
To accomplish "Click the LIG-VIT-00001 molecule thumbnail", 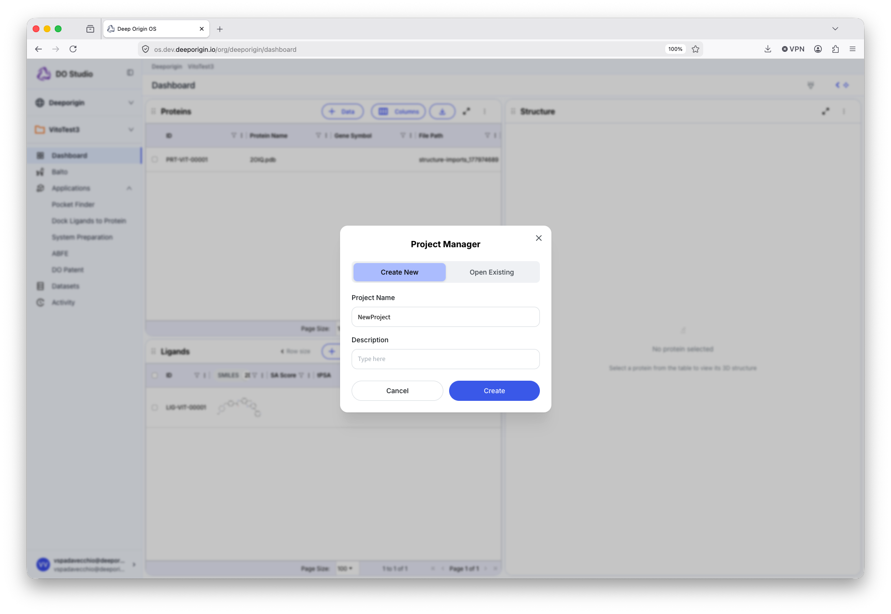I will point(239,407).
